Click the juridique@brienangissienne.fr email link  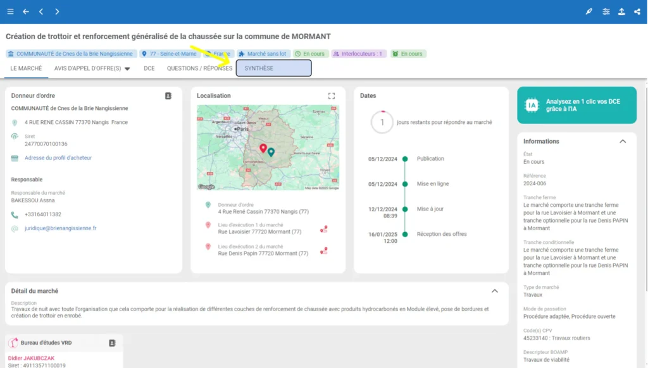pyautogui.click(x=61, y=228)
